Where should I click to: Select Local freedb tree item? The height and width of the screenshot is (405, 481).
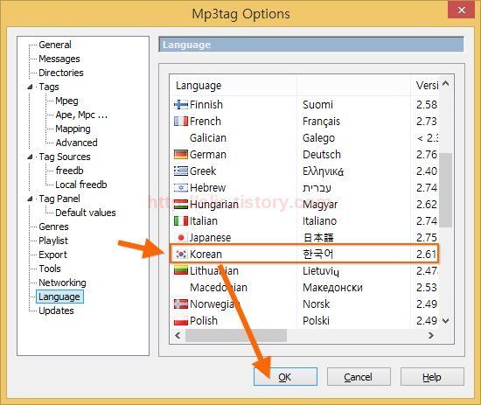pyautogui.click(x=81, y=185)
